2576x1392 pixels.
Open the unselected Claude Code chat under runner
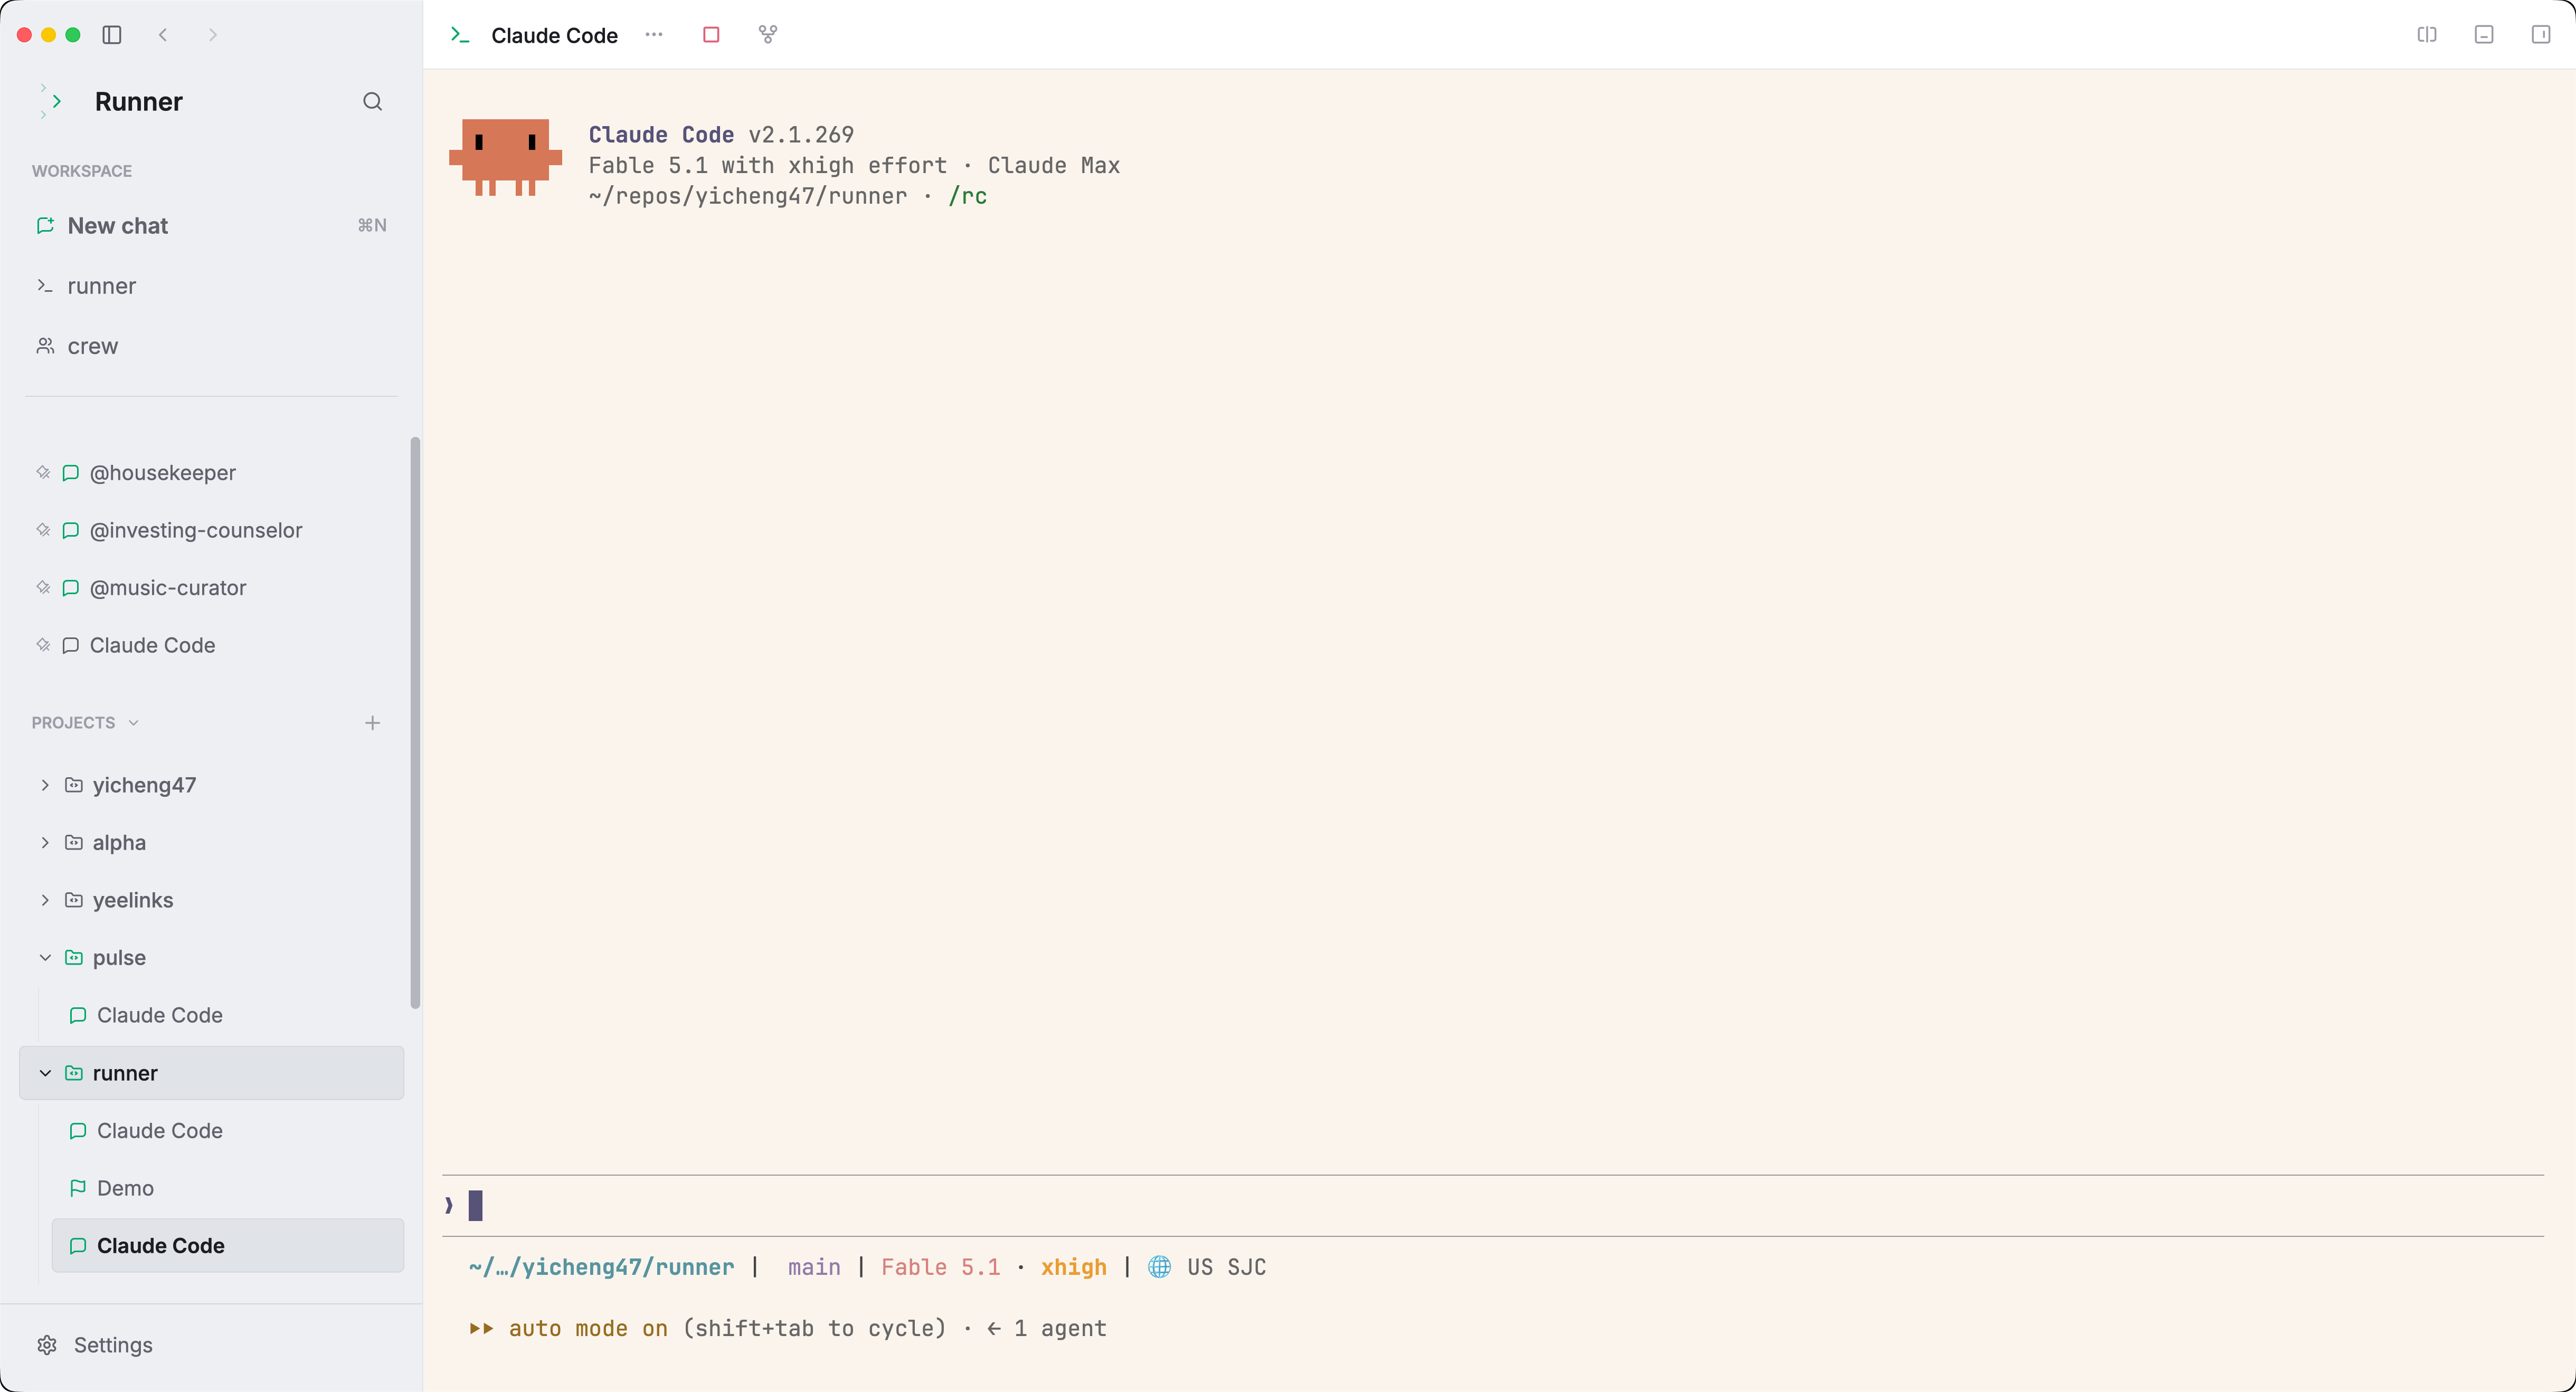pyautogui.click(x=228, y=1131)
